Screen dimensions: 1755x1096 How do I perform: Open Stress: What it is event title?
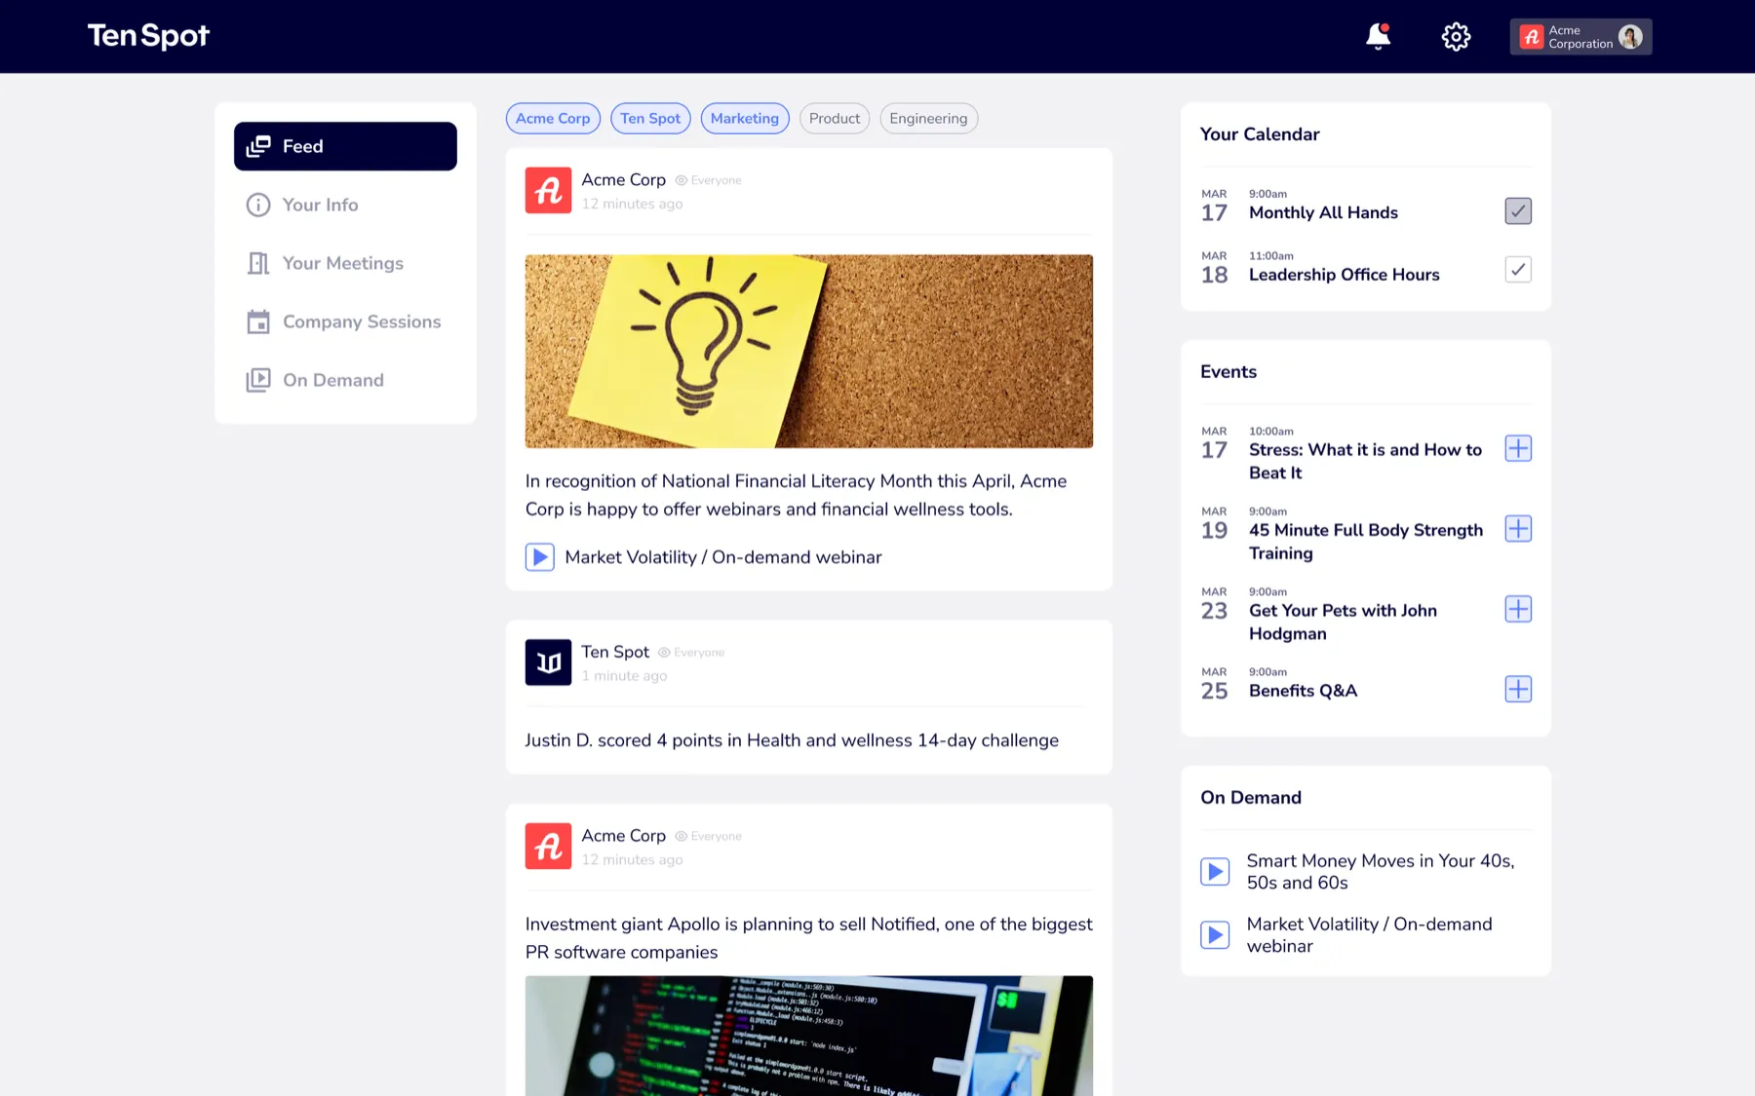[1365, 461]
